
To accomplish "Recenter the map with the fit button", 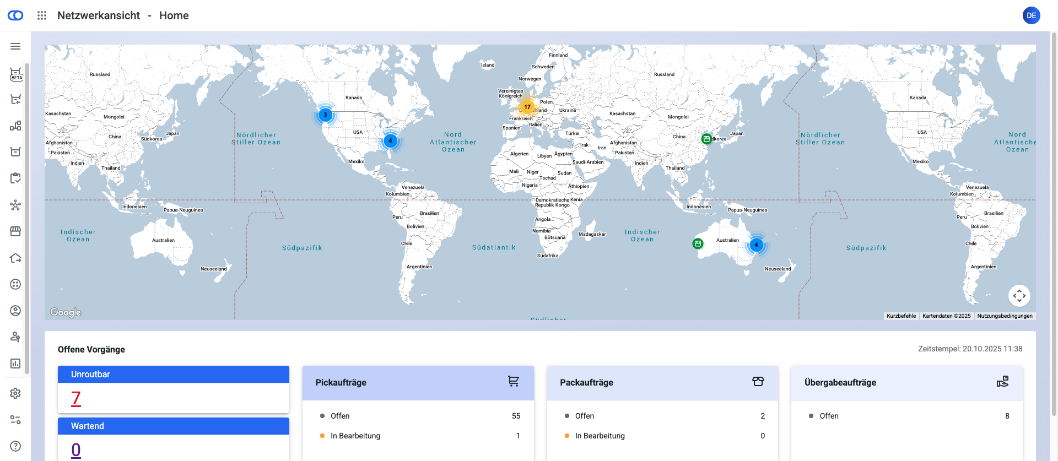I will 1019,296.
